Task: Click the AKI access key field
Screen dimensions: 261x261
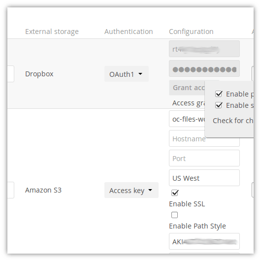Action: [204, 241]
